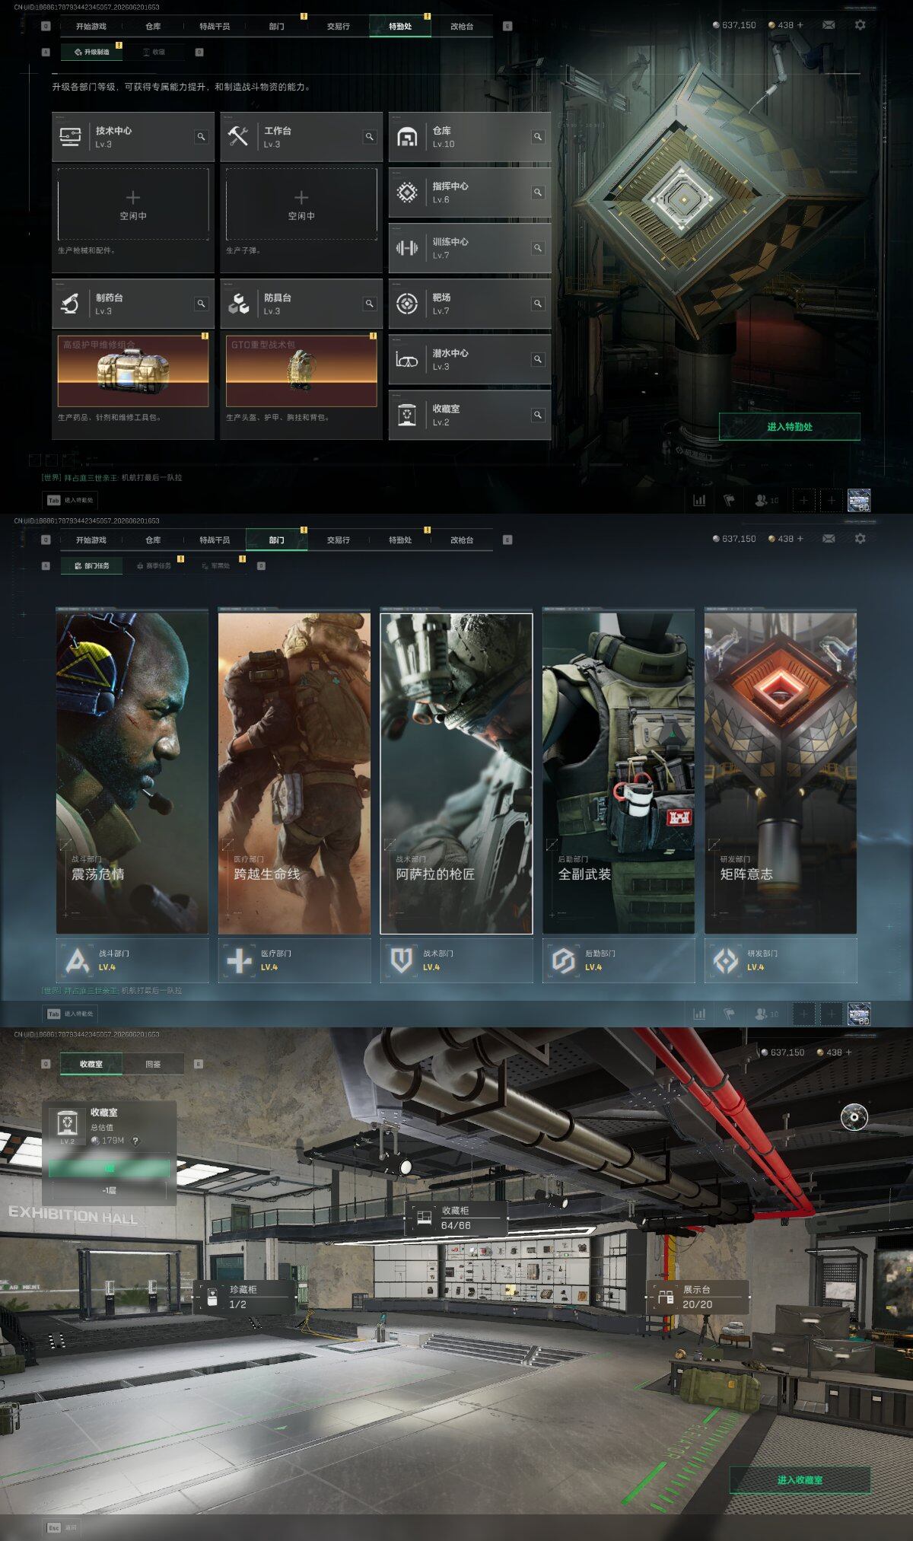913x1541 pixels.
Task: Open stats bar-chart icon on 特勤处 screen
Action: (699, 500)
